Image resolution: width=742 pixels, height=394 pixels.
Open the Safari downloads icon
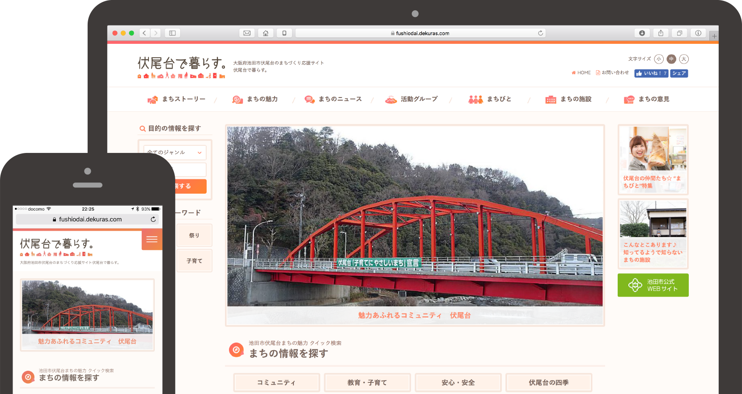[x=642, y=33]
